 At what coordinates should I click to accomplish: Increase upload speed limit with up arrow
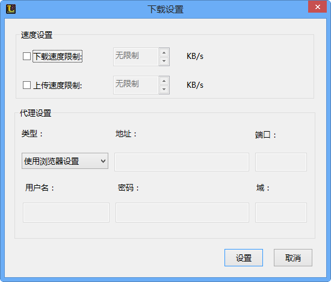pyautogui.click(x=164, y=81)
